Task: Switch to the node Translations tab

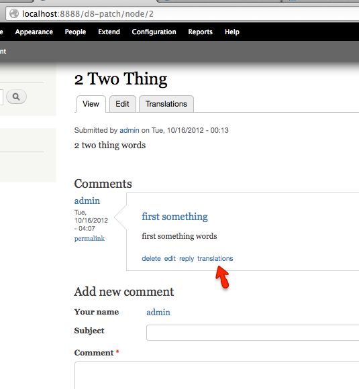Action: 166,104
